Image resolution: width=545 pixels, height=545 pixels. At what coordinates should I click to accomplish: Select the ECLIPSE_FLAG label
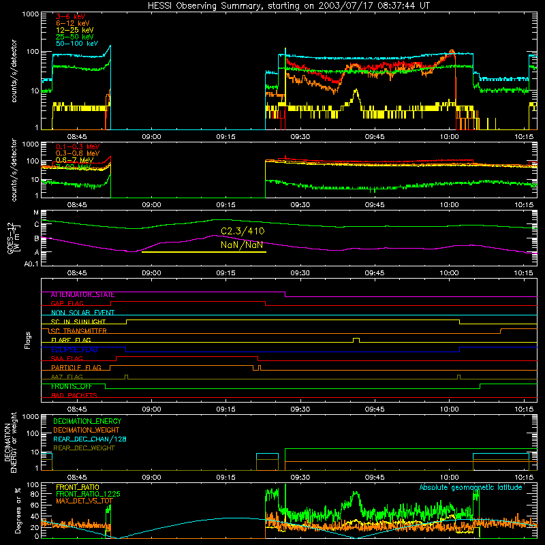[x=74, y=349]
